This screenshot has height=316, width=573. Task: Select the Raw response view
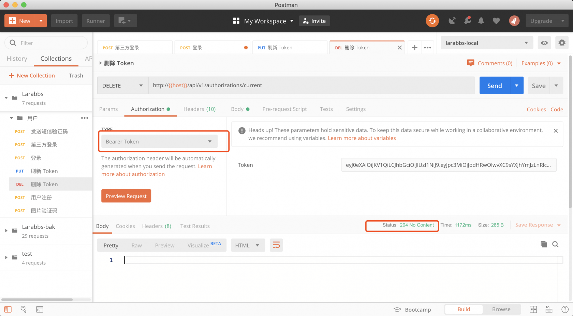click(136, 245)
